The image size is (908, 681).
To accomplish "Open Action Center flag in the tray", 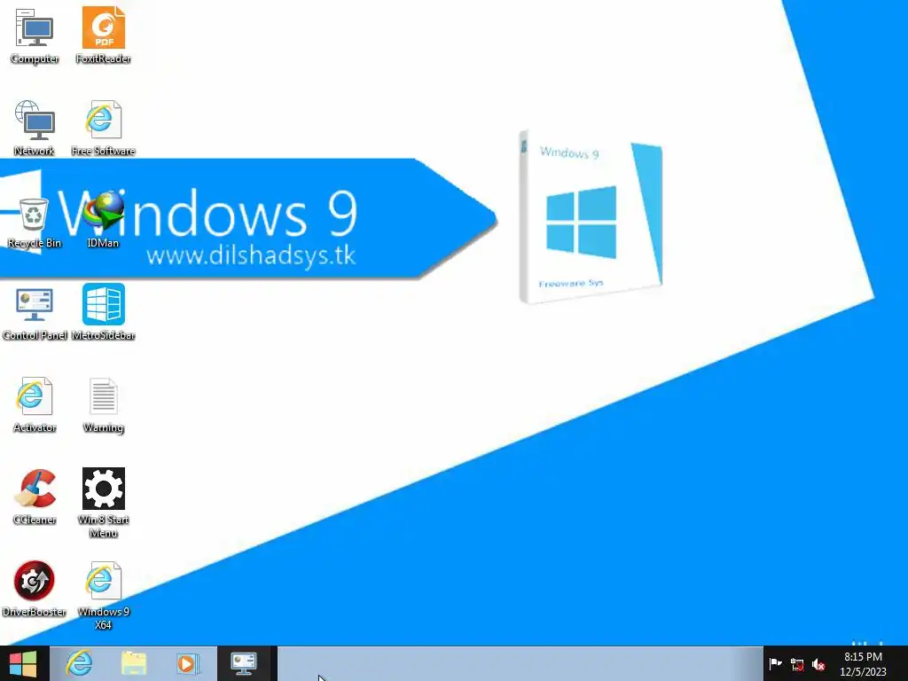I will [x=775, y=663].
